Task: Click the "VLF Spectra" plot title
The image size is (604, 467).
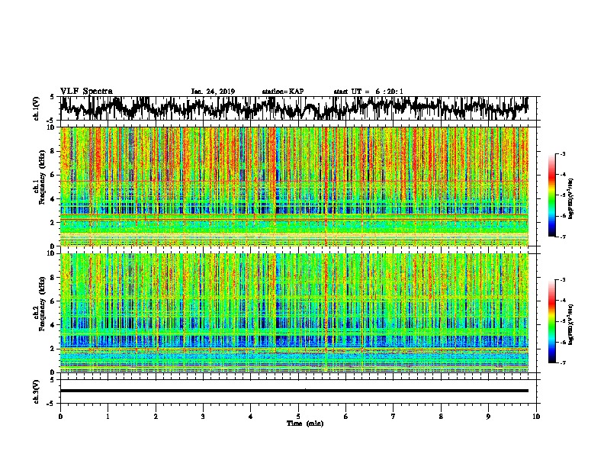Action: (86, 91)
